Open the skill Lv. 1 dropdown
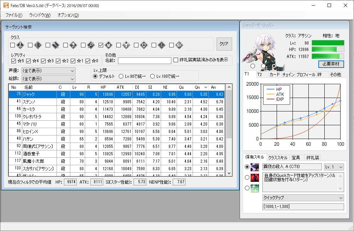This screenshot has height=231, width=354. point(334,167)
